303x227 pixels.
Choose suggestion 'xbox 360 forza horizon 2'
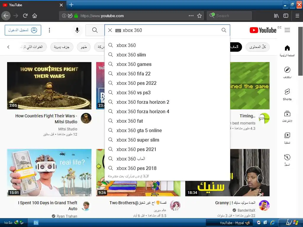click(x=167, y=102)
